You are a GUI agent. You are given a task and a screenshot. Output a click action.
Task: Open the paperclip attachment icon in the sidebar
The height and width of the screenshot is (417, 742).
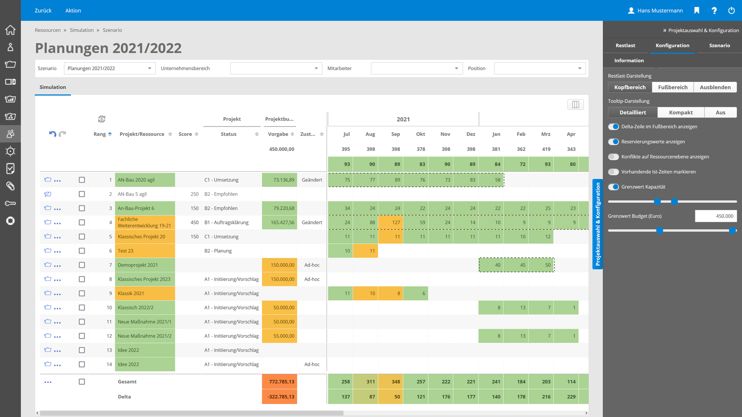[x=10, y=186]
